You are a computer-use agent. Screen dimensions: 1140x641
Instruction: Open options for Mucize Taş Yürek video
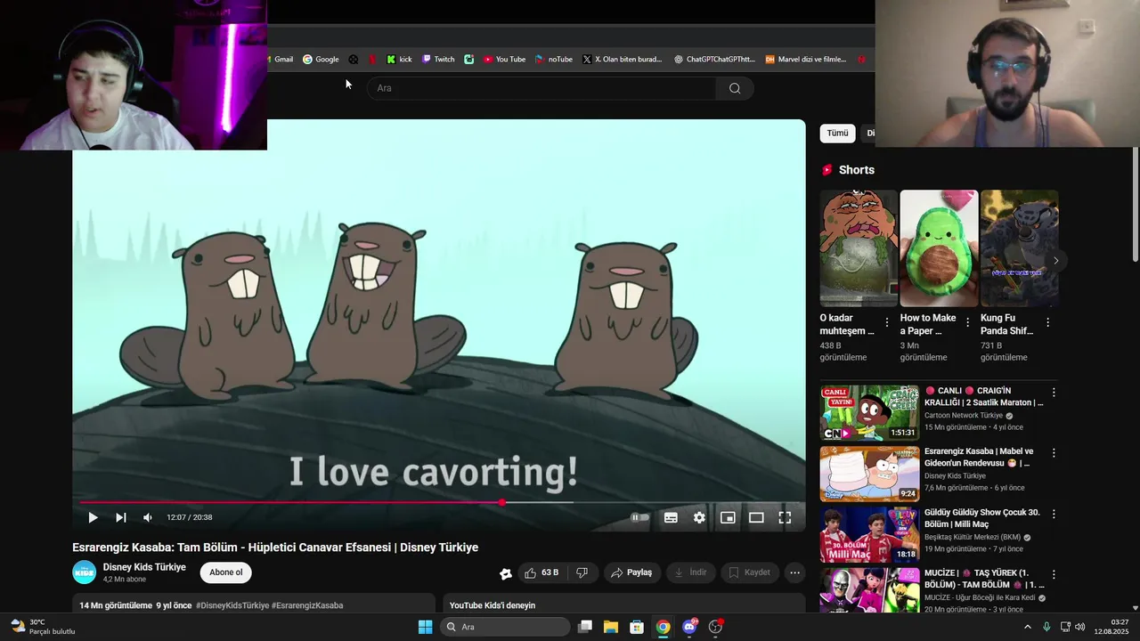(x=1054, y=574)
